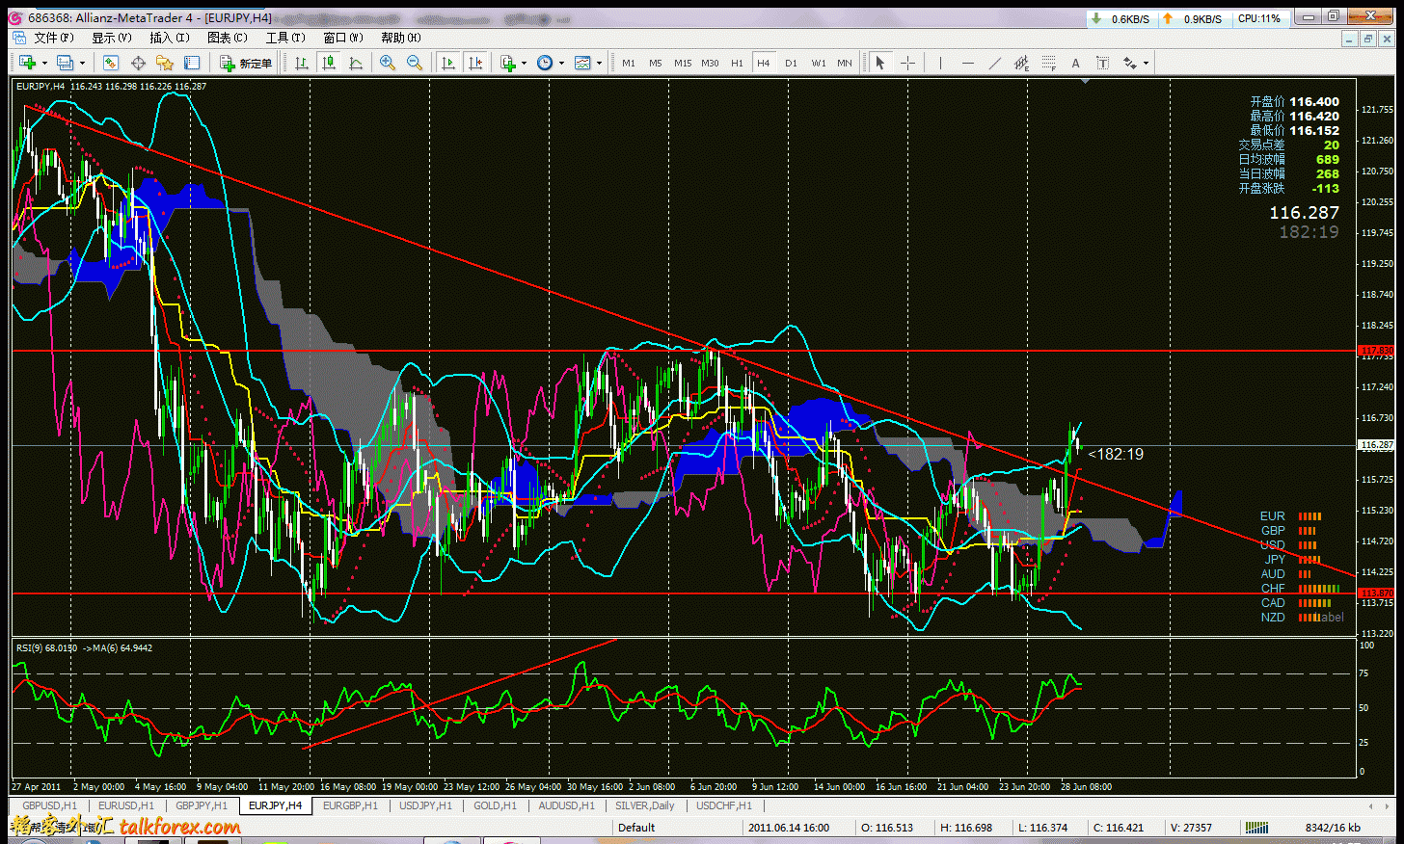Viewport: 1404px width, 844px height.
Task: Expand the Profiles dropdown arrow
Action: pos(82,63)
